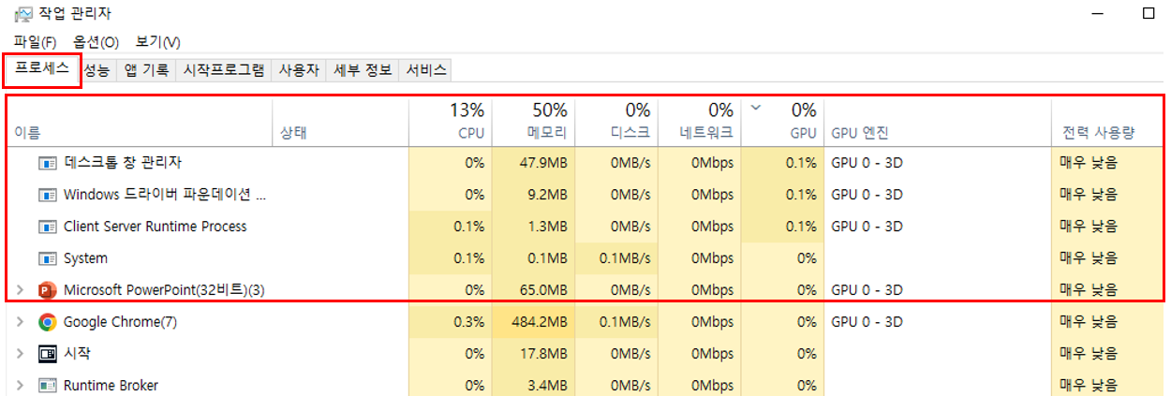This screenshot has height=396, width=1171.
Task: Select the 데스크톱 창 관리자 process name
Action: tap(123, 163)
